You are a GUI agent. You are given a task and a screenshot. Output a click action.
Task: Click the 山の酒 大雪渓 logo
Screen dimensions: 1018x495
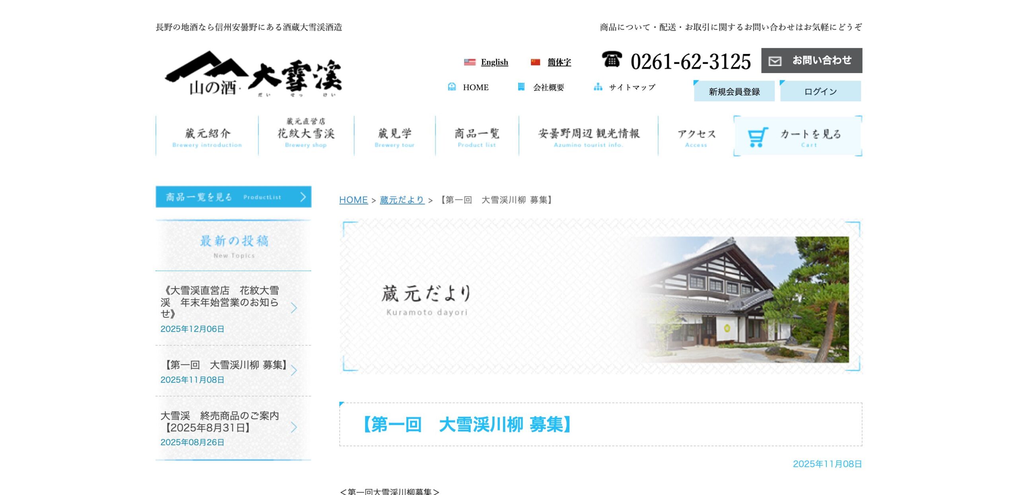coord(253,74)
